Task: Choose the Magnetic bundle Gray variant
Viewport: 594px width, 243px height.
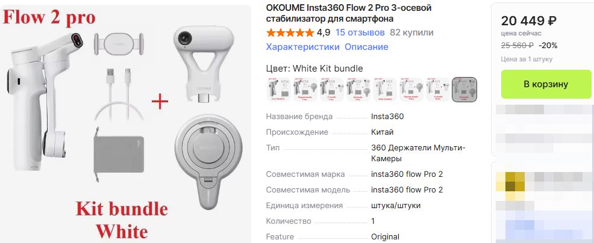Action: (305, 90)
